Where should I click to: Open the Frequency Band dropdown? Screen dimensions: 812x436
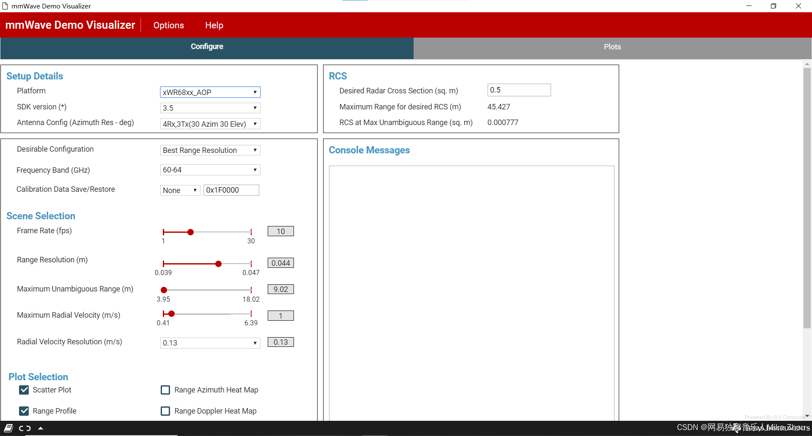(x=210, y=170)
